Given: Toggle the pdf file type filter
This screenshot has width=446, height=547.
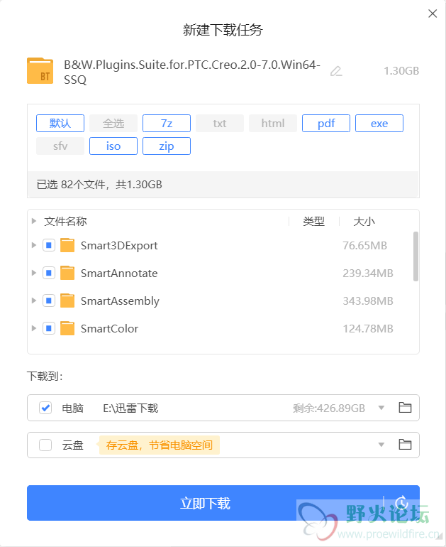Looking at the screenshot, I should 326,123.
